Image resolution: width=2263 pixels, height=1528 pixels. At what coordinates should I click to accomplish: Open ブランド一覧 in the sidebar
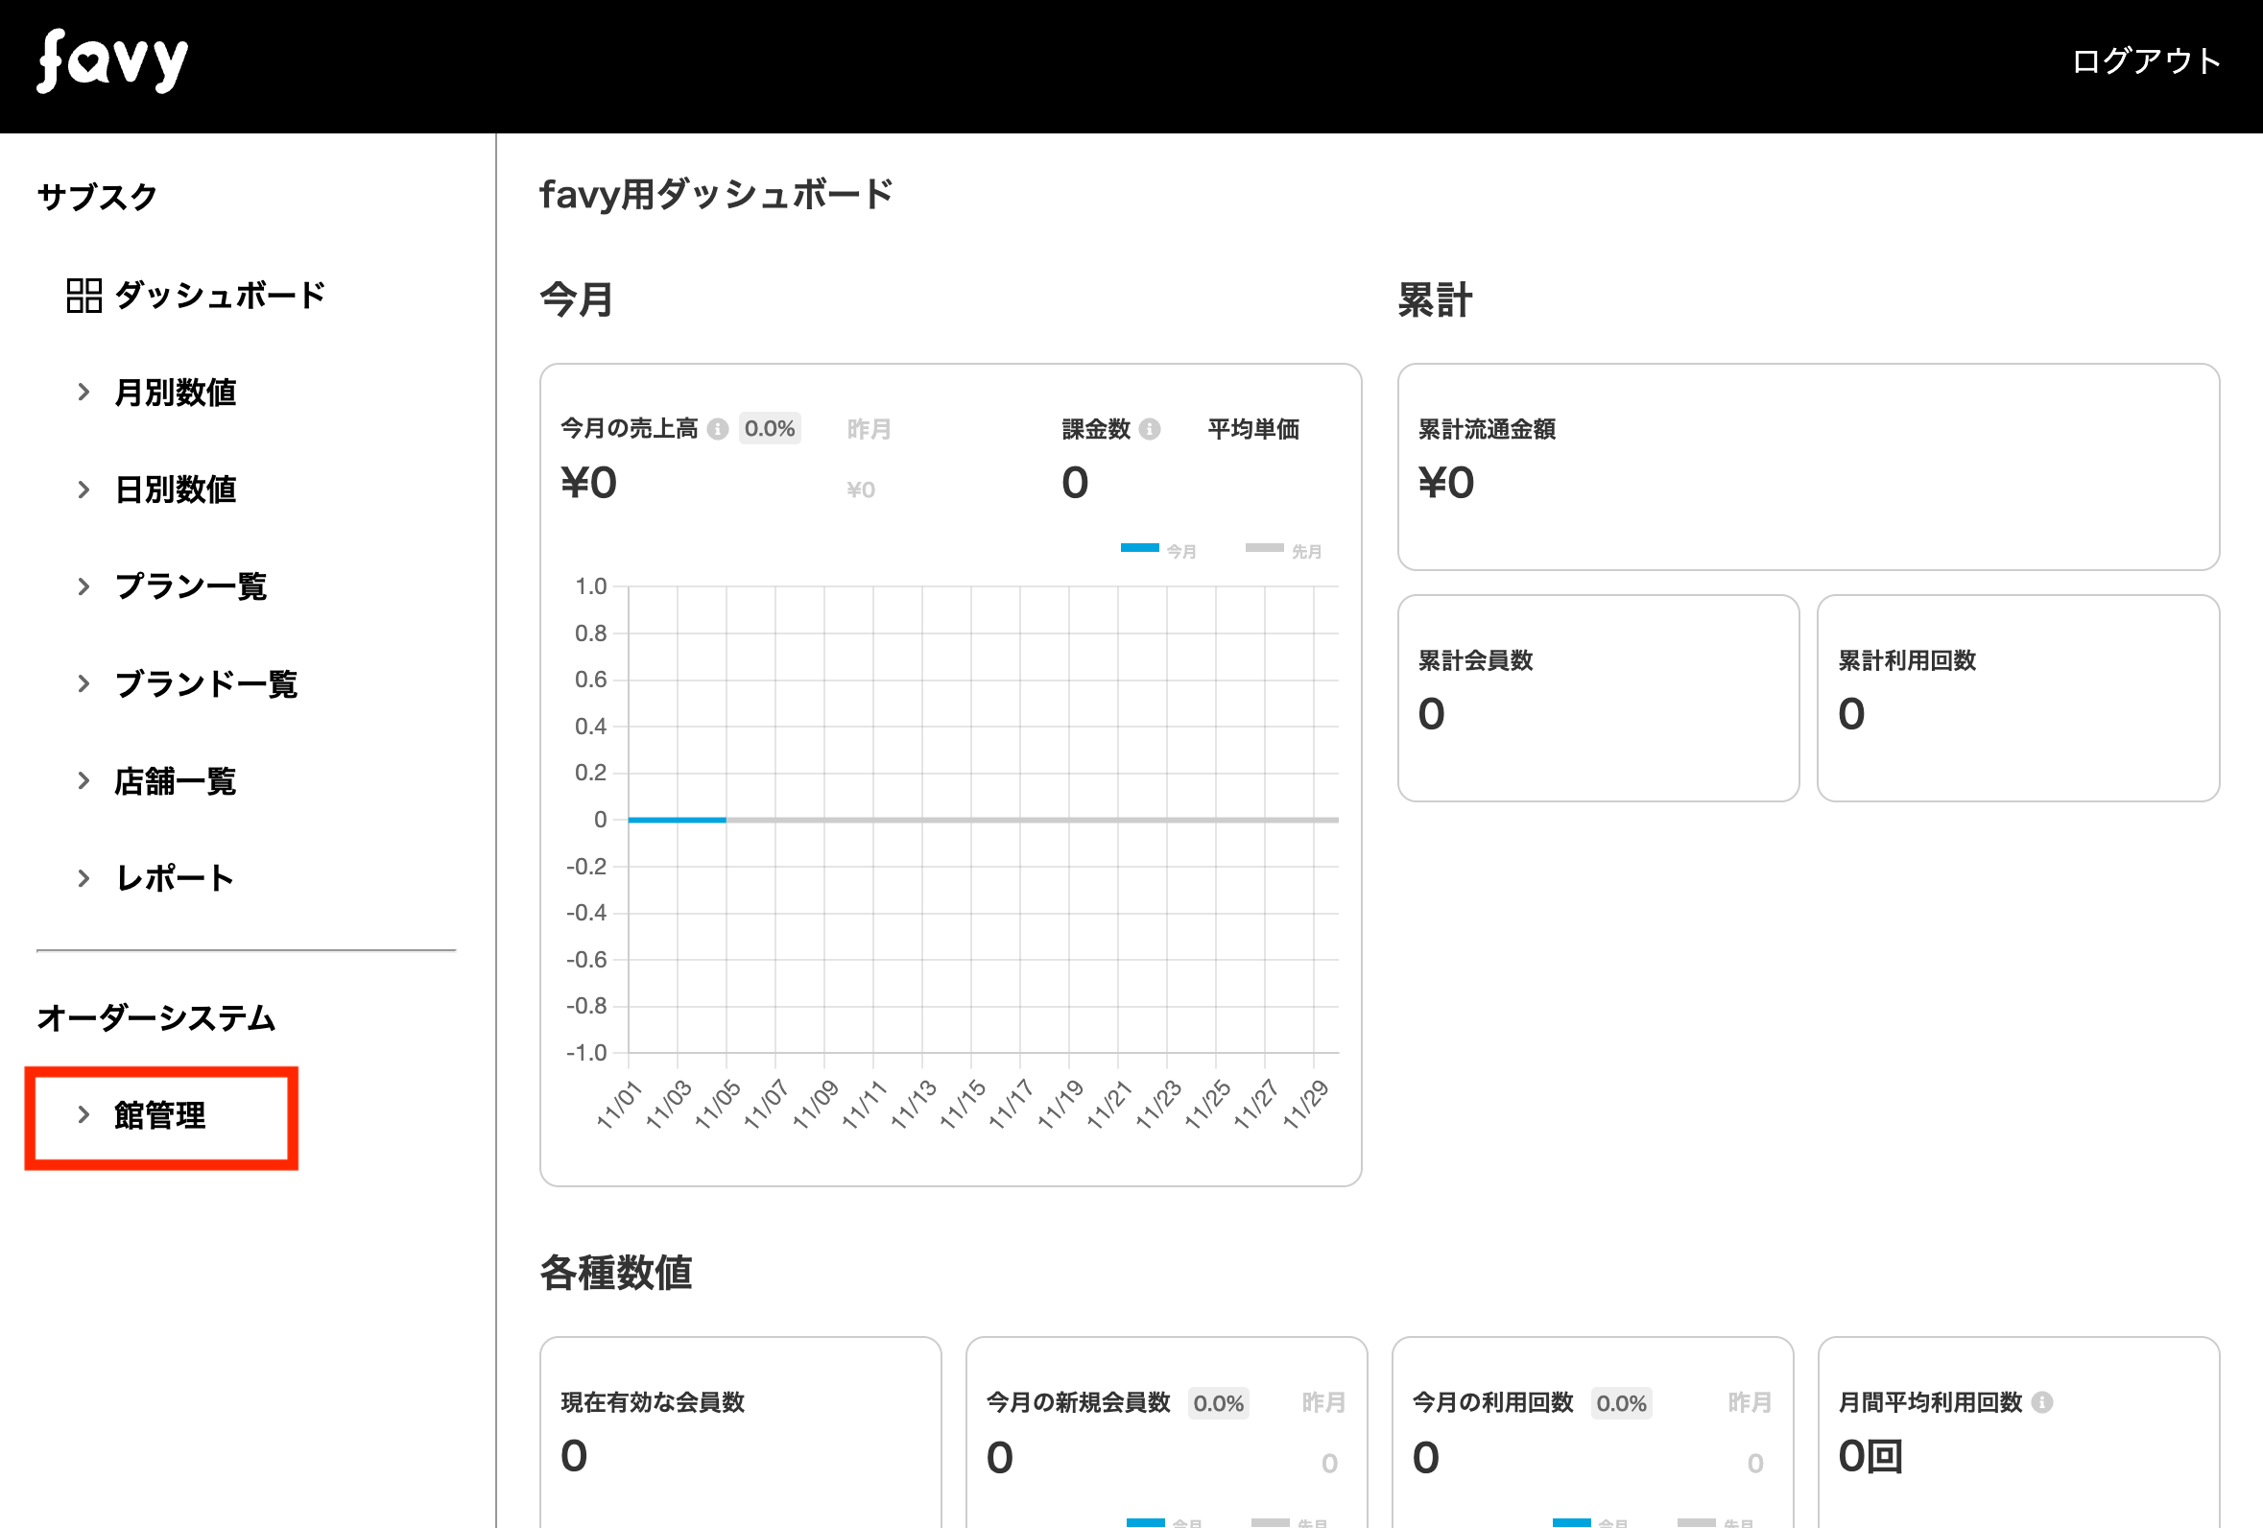(205, 683)
